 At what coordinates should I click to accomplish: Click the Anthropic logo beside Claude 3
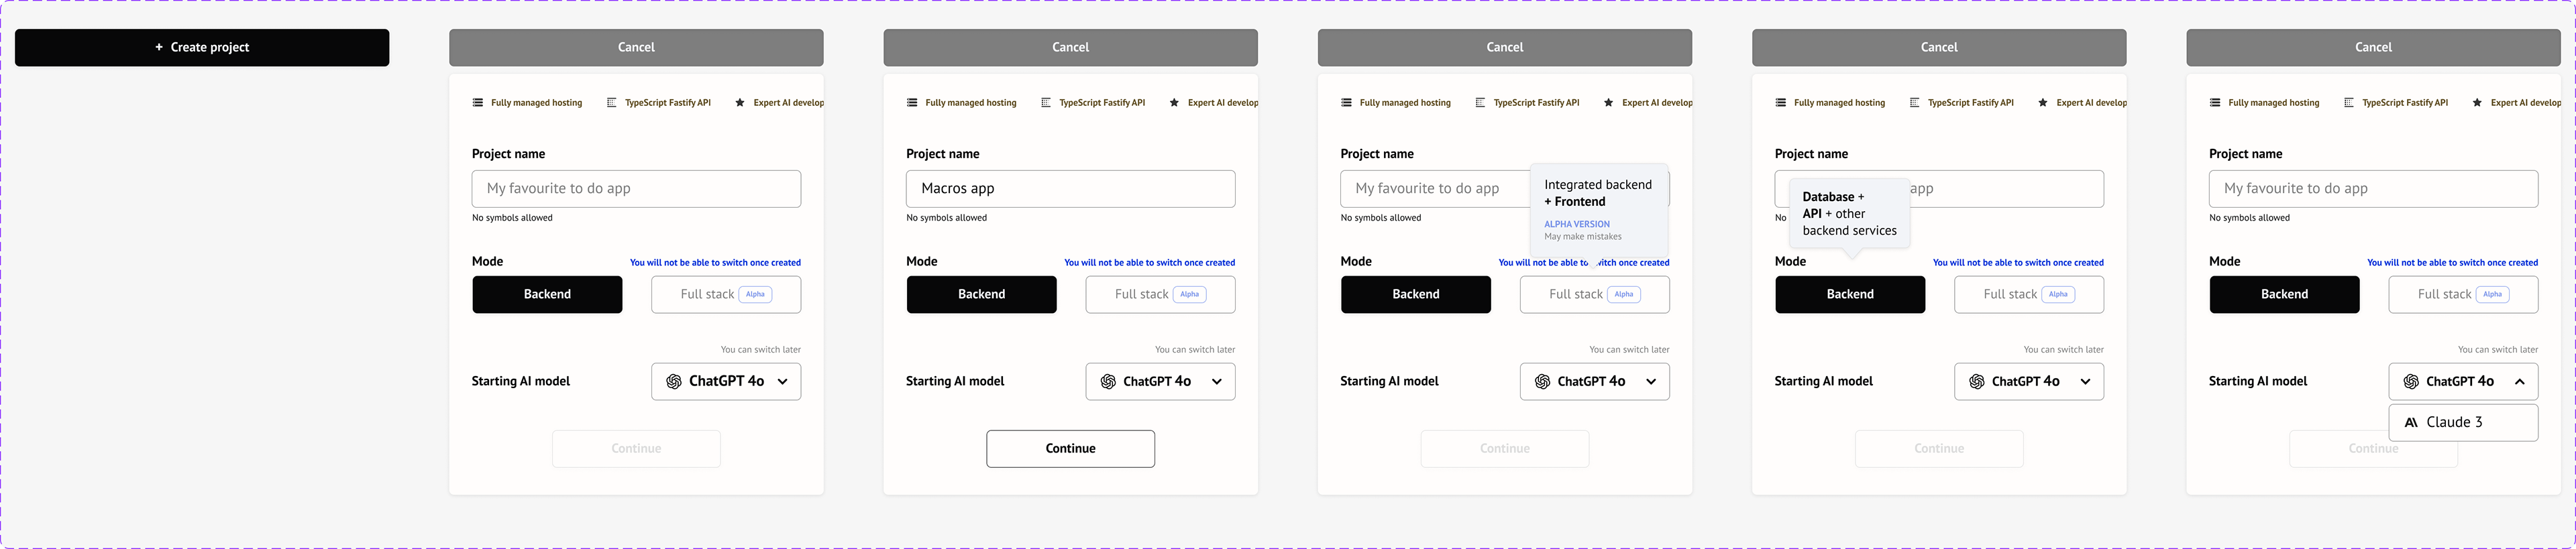pyautogui.click(x=2411, y=422)
